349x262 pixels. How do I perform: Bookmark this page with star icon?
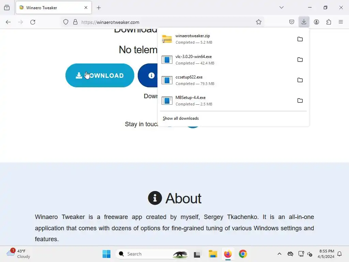tap(258, 22)
